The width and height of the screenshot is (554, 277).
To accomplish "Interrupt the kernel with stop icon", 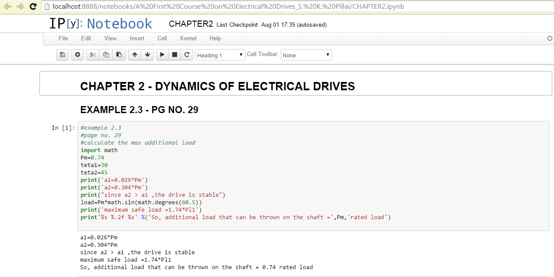I will 174,55.
